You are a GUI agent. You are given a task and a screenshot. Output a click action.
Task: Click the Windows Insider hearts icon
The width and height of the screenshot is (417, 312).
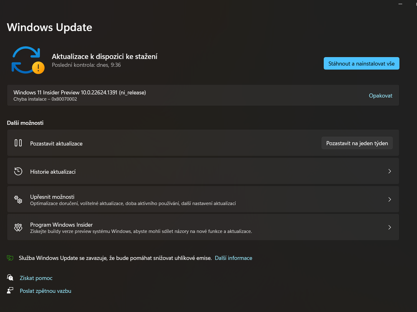click(18, 227)
